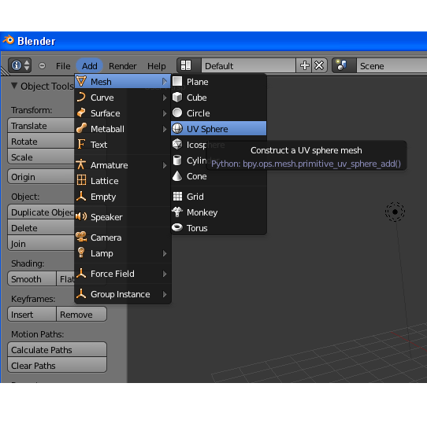Expand the Armature submenu
This screenshot has height=431, width=427.
click(123, 165)
